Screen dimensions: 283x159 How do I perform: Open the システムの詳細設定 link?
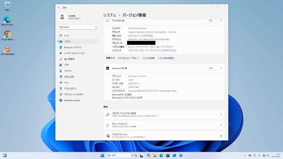(x=166, y=58)
